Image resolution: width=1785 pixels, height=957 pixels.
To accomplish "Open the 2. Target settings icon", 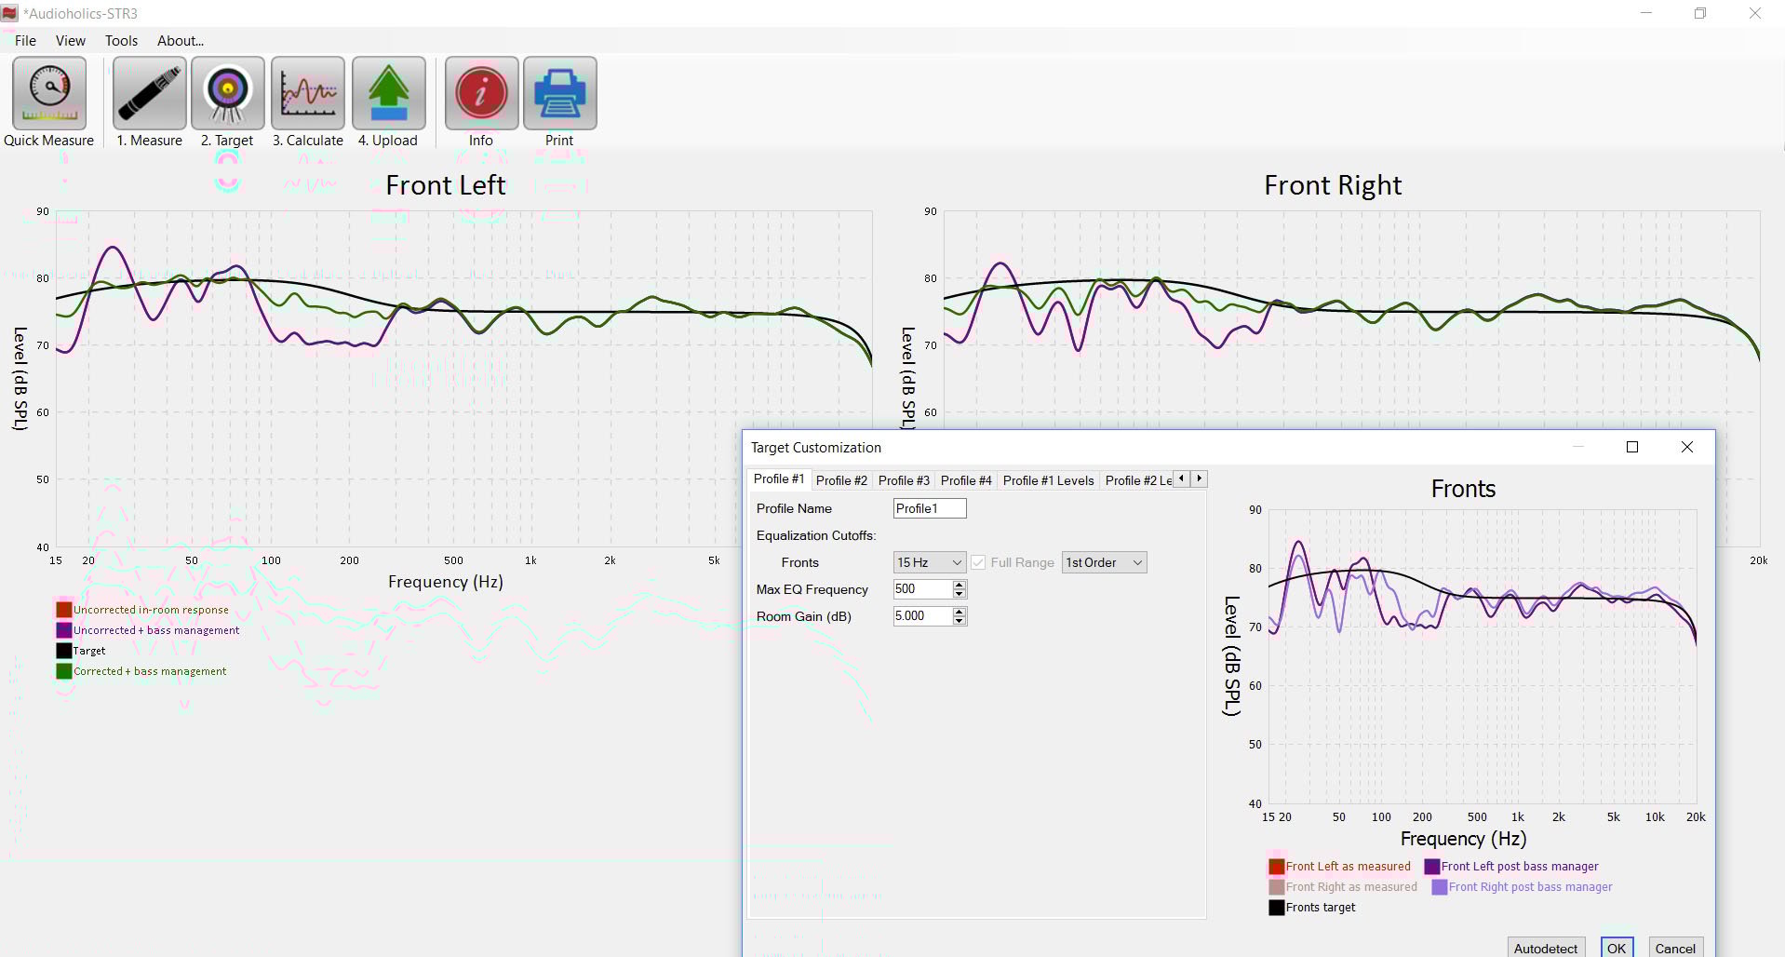I will [228, 94].
